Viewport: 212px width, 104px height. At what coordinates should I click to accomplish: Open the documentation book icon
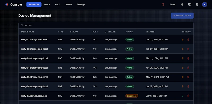[x=190, y=4]
